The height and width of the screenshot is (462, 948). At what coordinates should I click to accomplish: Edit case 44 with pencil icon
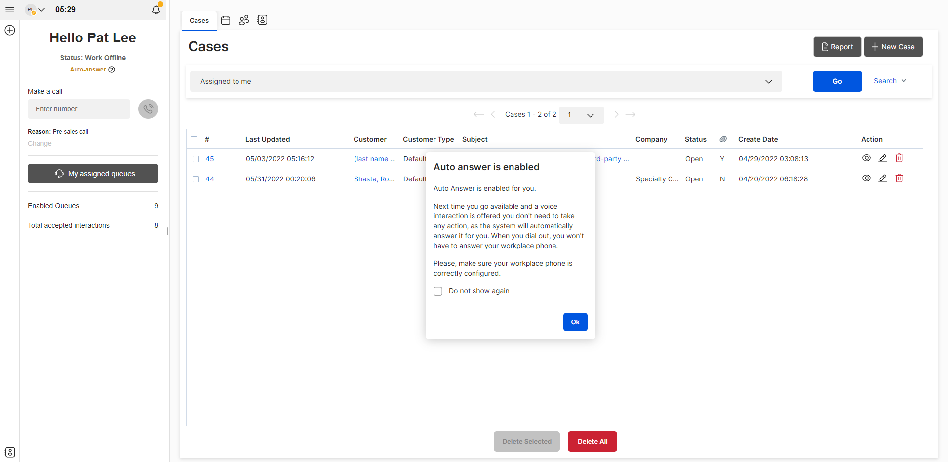coord(883,178)
